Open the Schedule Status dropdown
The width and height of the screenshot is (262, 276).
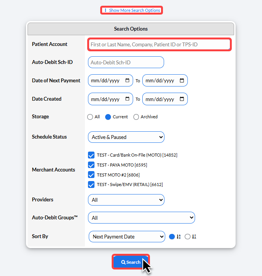click(126, 137)
